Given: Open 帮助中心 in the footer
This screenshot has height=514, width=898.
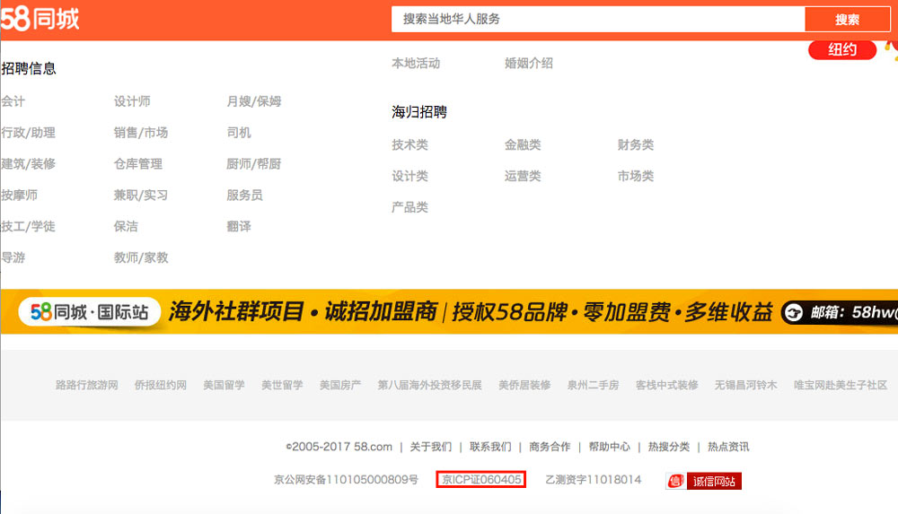Looking at the screenshot, I should pyautogui.click(x=609, y=447).
